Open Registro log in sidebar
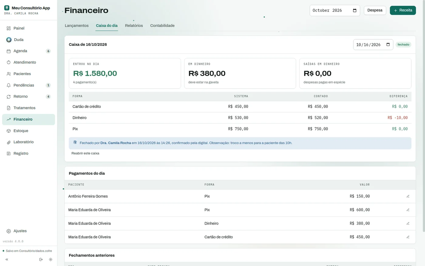 (29, 154)
